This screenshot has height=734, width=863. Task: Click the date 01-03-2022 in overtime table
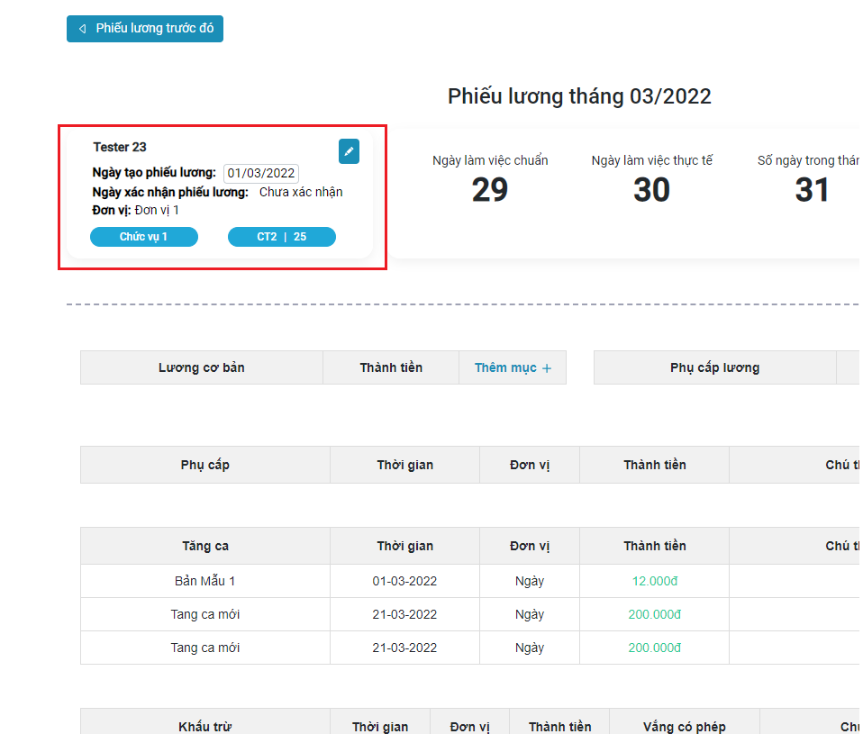click(404, 581)
